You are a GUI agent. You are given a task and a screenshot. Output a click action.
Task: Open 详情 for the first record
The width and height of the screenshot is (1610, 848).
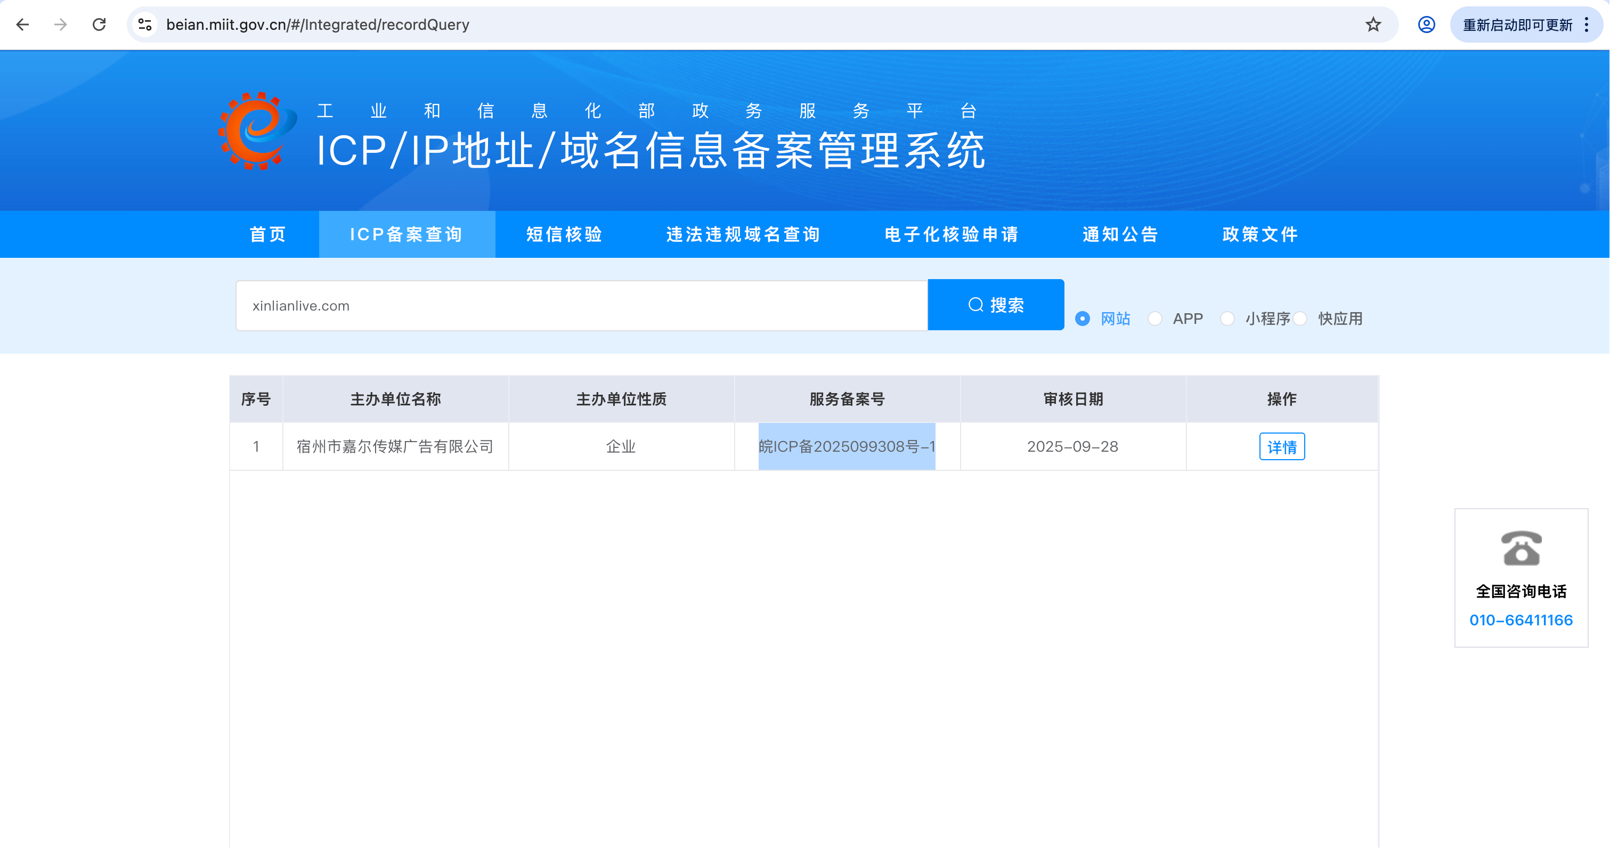click(1281, 447)
